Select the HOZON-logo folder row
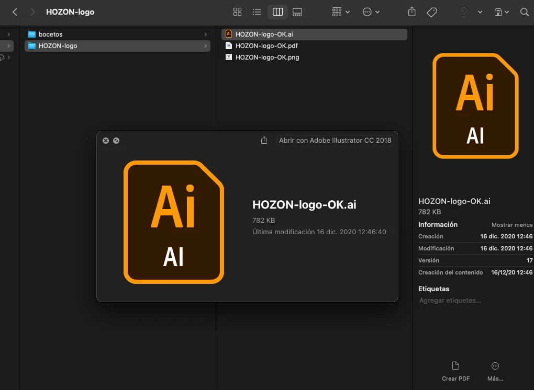534x390 pixels. coord(117,46)
